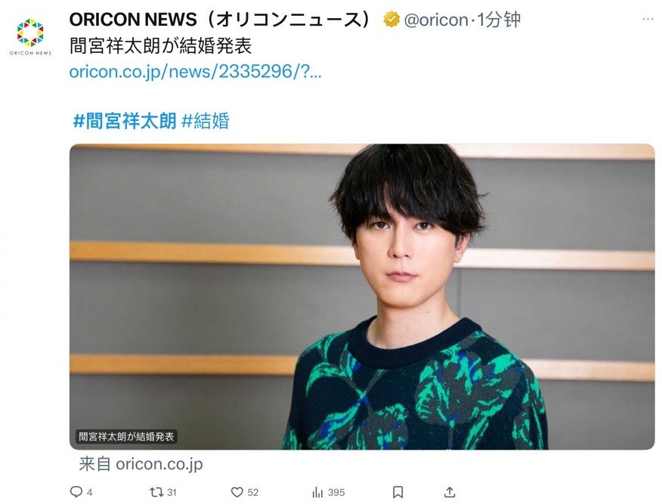Bookmark this tweet
The width and height of the screenshot is (662, 504).
tap(398, 492)
